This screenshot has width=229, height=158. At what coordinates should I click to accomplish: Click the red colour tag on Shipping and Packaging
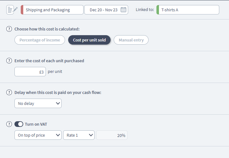22,10
